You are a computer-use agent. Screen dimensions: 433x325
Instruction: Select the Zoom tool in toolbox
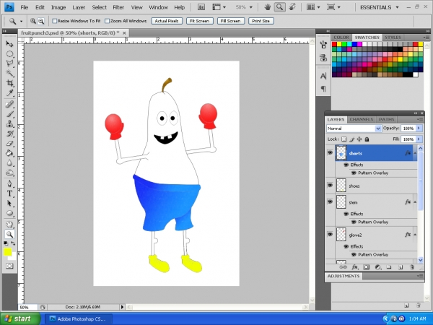[x=9, y=234]
